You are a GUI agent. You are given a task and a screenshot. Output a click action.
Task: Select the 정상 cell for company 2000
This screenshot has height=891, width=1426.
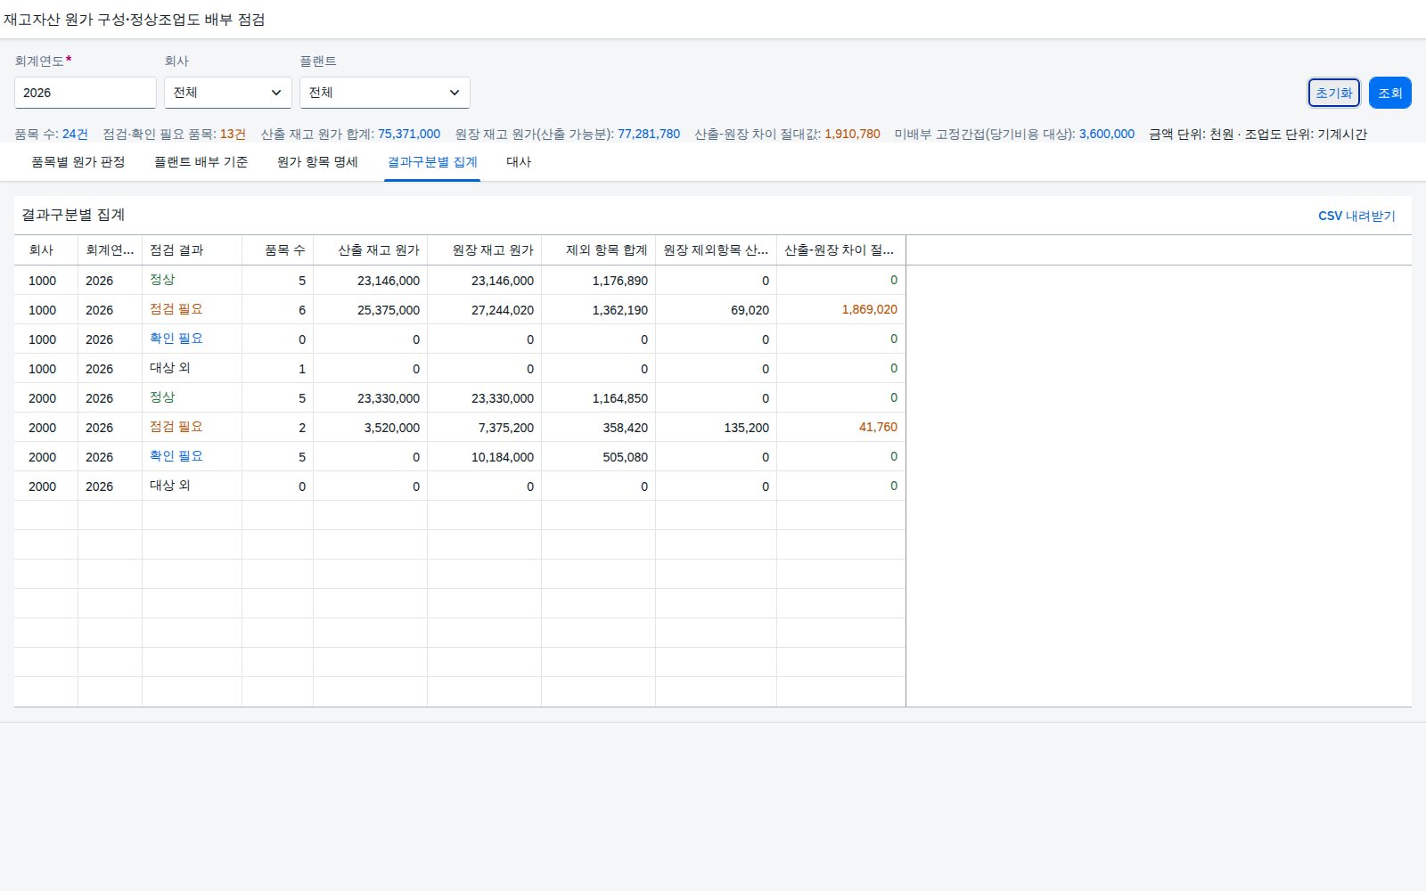pyautogui.click(x=192, y=397)
